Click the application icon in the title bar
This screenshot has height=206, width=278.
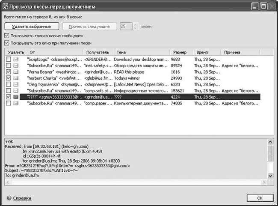(5, 6)
